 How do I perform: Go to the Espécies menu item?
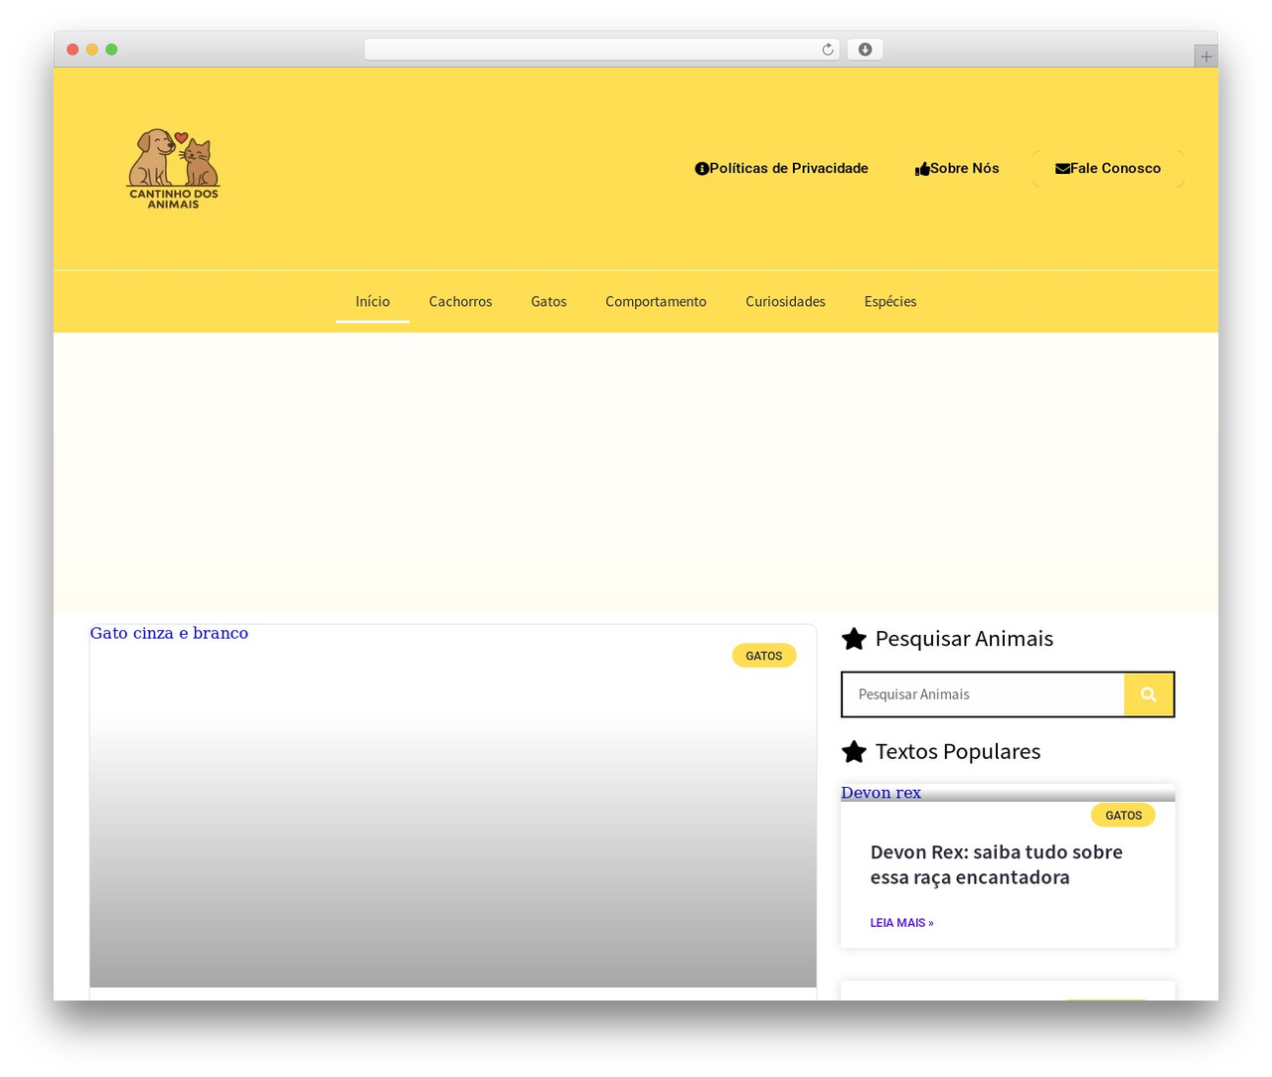click(890, 302)
